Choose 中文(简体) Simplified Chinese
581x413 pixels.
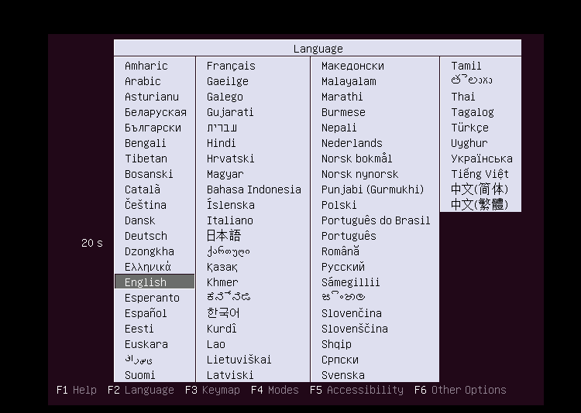tap(479, 189)
